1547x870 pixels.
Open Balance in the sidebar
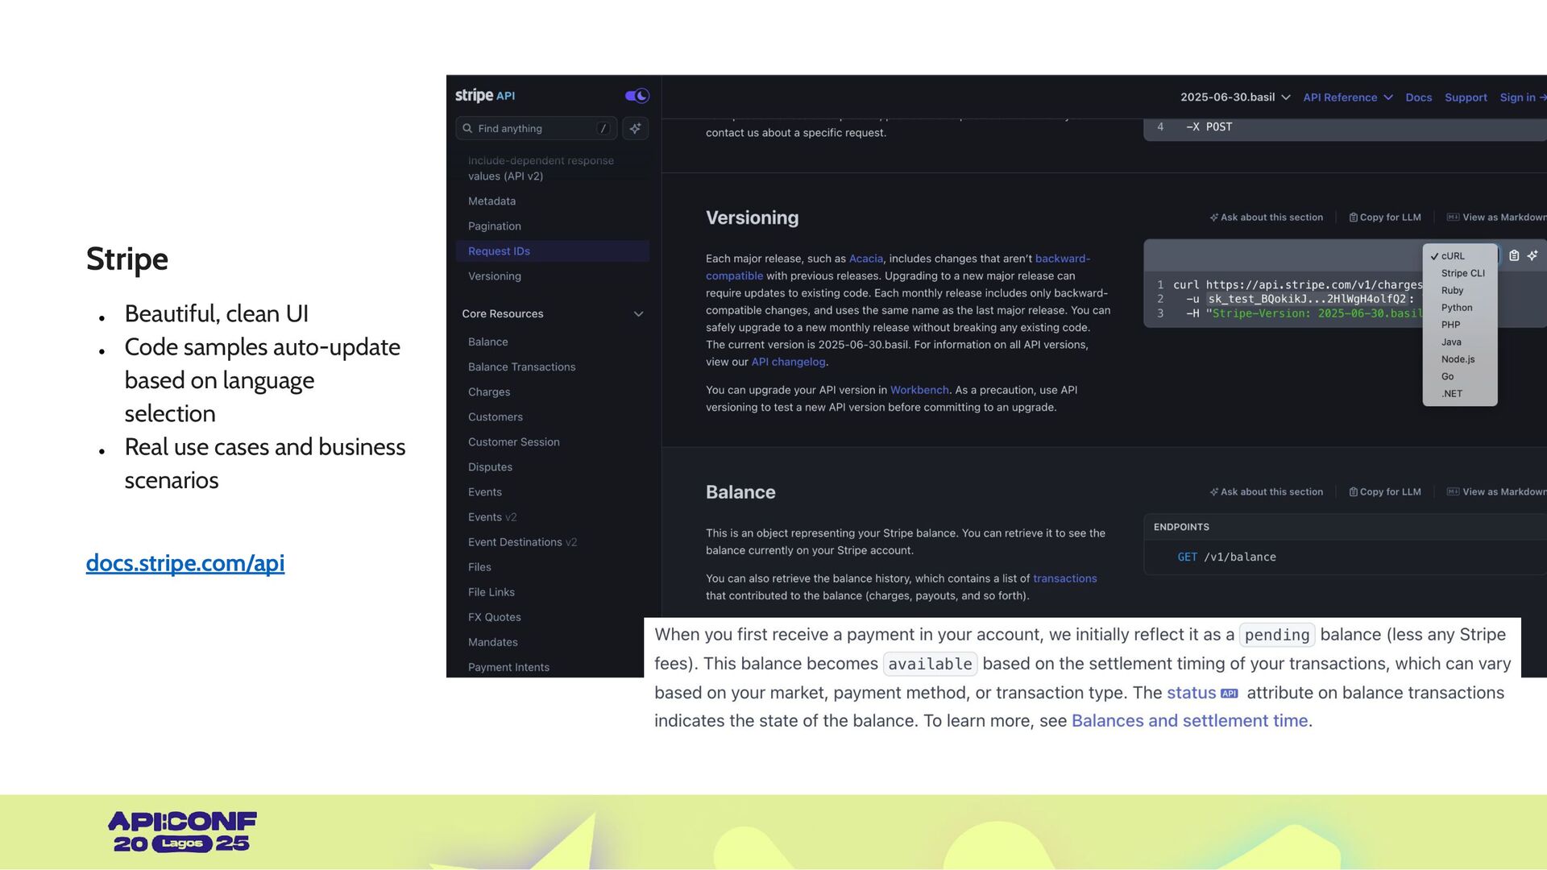pyautogui.click(x=487, y=342)
